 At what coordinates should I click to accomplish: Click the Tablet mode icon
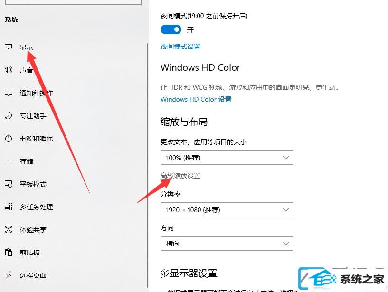pyautogui.click(x=9, y=184)
